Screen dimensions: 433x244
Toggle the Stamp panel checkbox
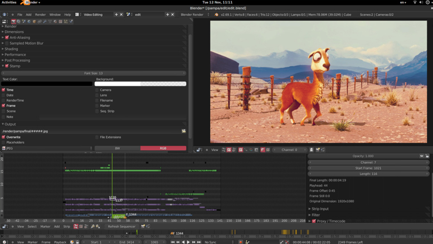tap(7, 66)
